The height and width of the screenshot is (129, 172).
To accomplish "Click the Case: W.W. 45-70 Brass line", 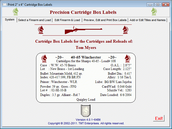I will tap(58, 65).
